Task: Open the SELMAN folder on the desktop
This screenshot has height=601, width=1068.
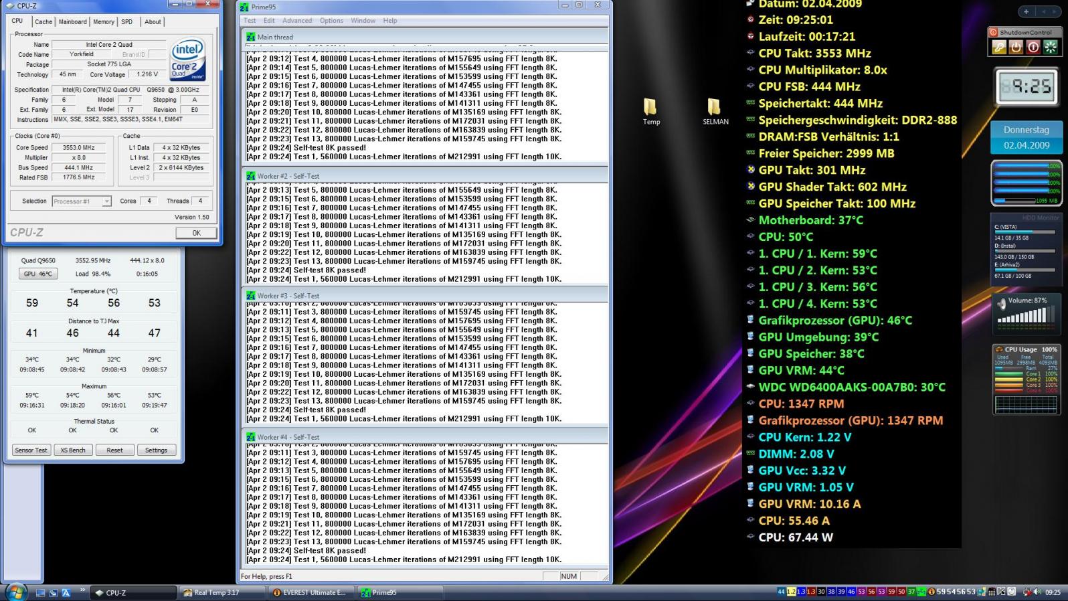Action: 715,111
